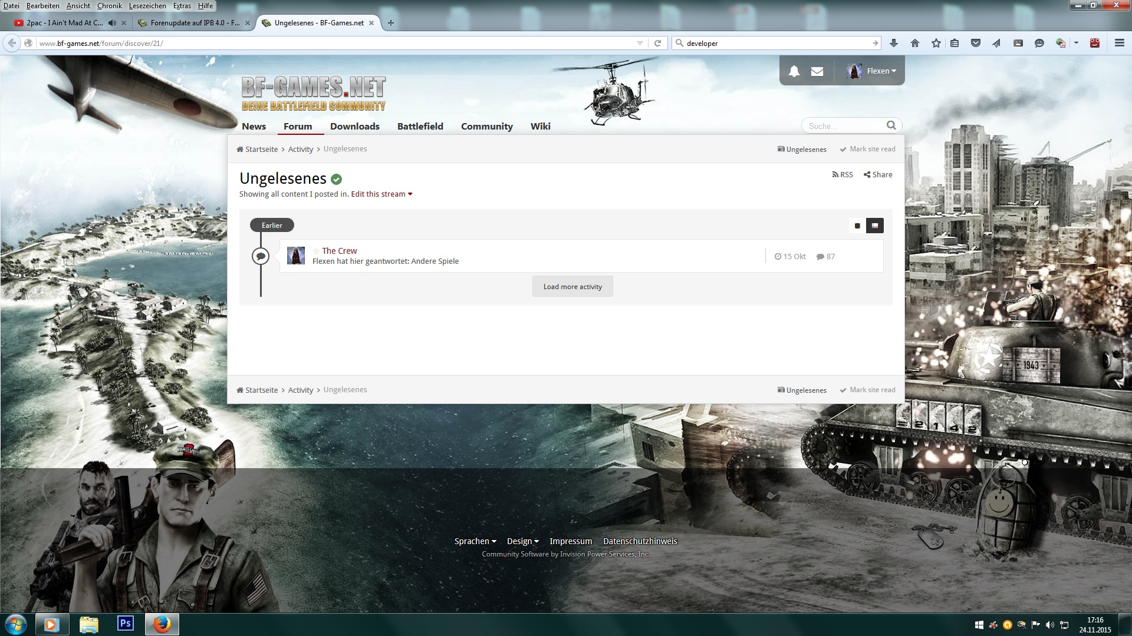Open the Downloads navigation item

(354, 126)
